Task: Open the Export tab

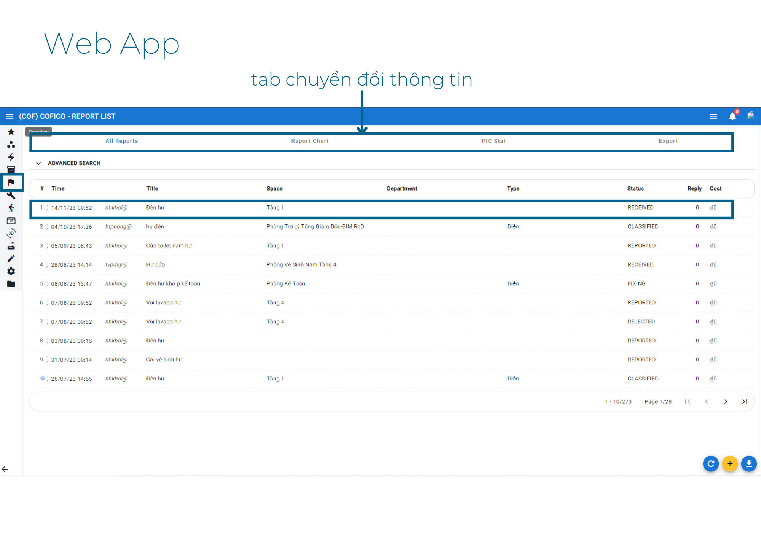Action: [x=668, y=141]
